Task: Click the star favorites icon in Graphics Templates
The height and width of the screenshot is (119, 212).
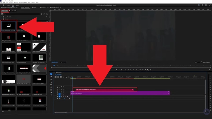Action: tap(42, 14)
